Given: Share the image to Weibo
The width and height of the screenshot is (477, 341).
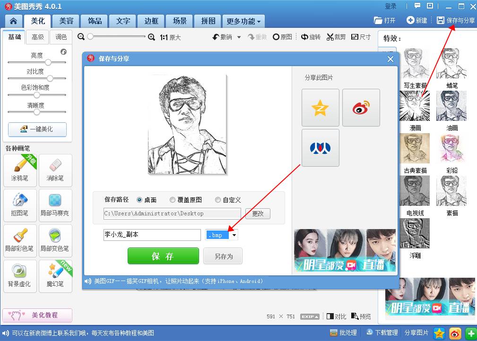Looking at the screenshot, I should tap(361, 107).
